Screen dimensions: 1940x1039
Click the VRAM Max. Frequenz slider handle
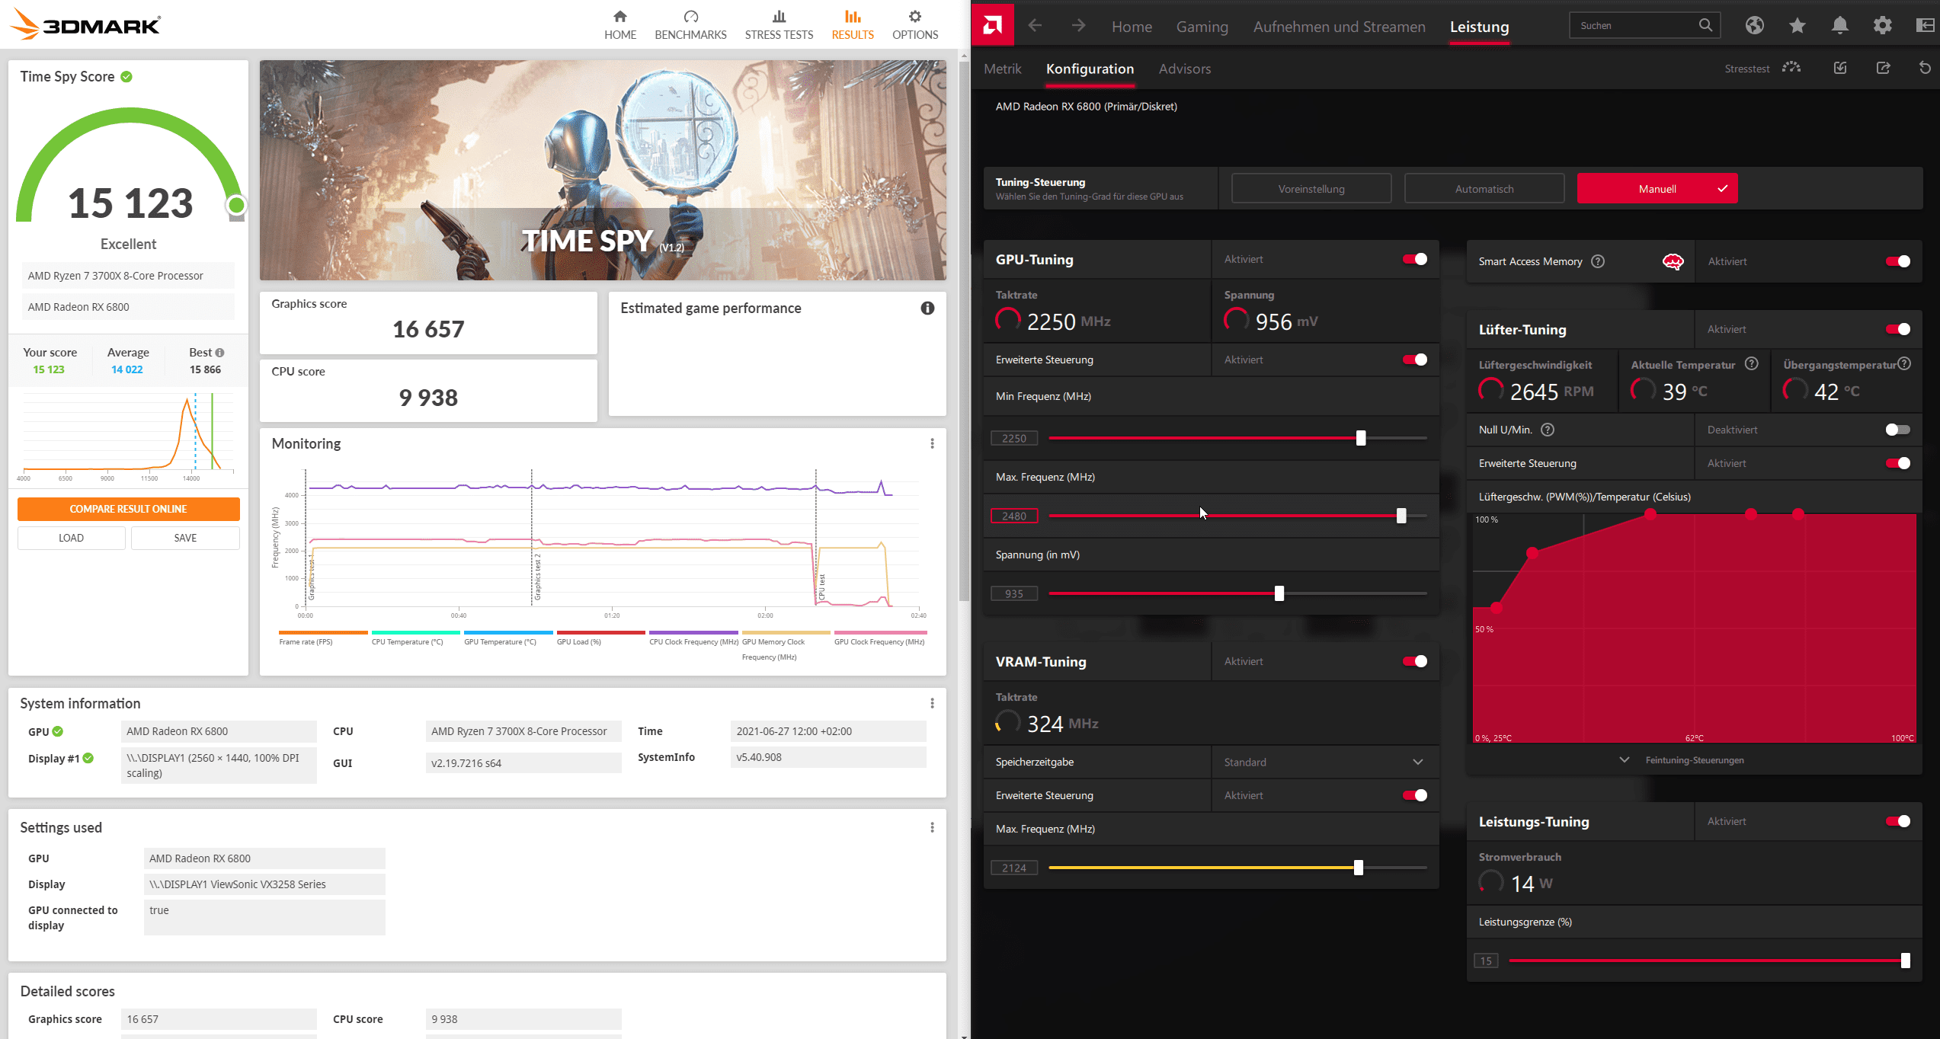pyautogui.click(x=1359, y=868)
